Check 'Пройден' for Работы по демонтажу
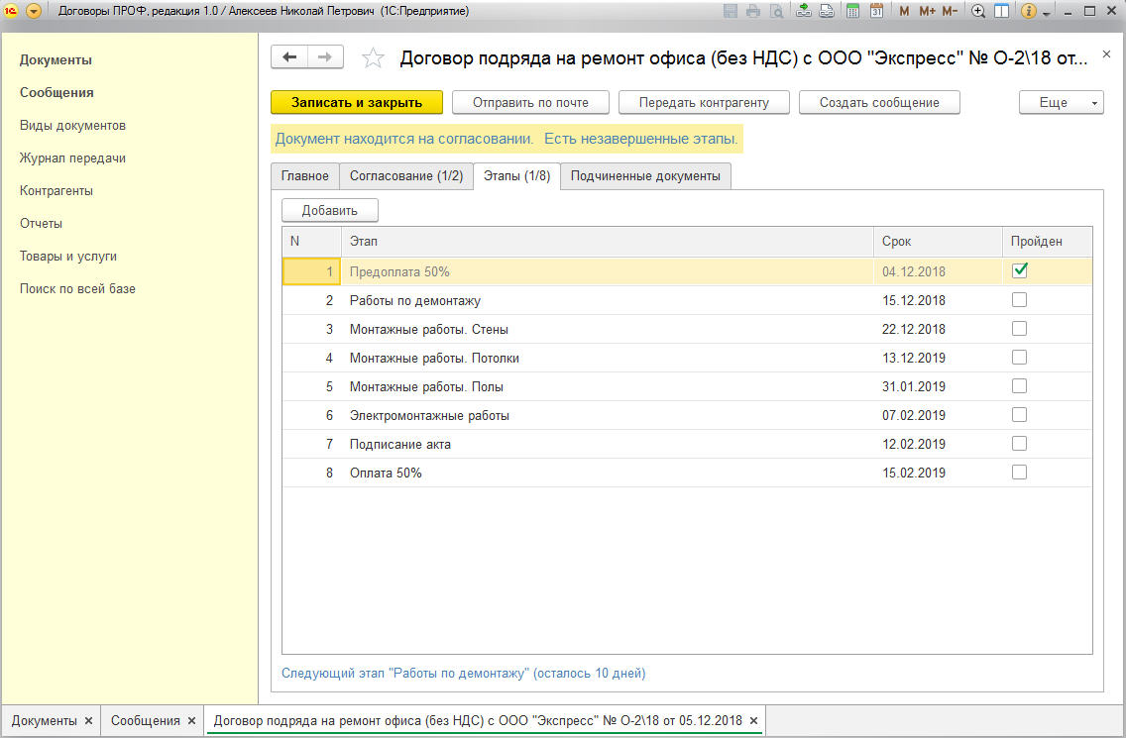The height and width of the screenshot is (738, 1126). click(1019, 300)
